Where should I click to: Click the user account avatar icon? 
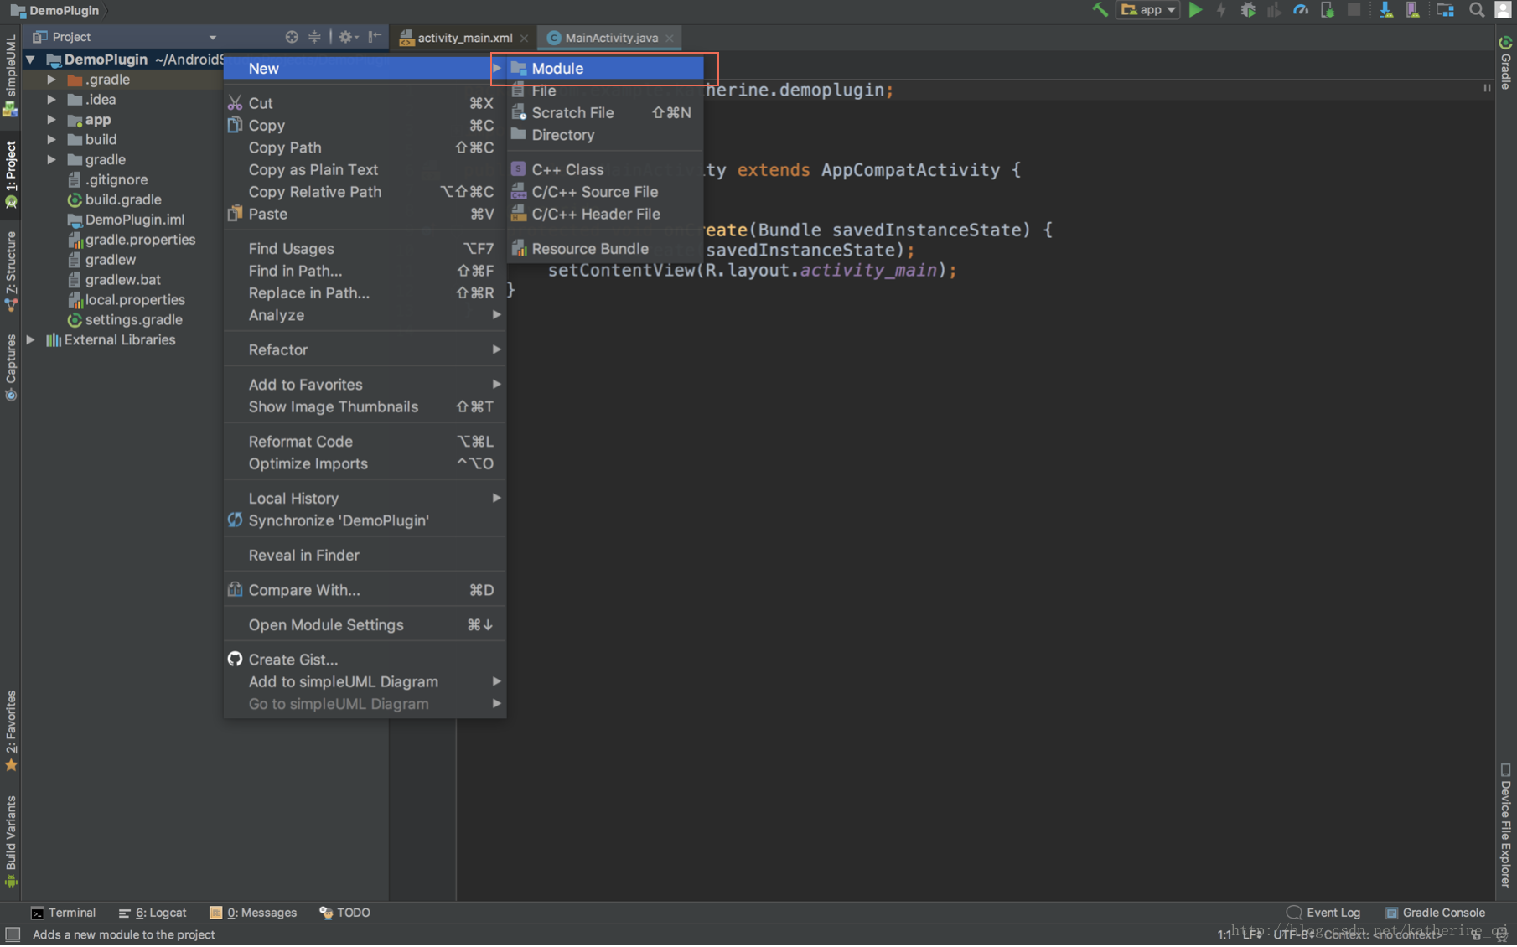[1504, 10]
